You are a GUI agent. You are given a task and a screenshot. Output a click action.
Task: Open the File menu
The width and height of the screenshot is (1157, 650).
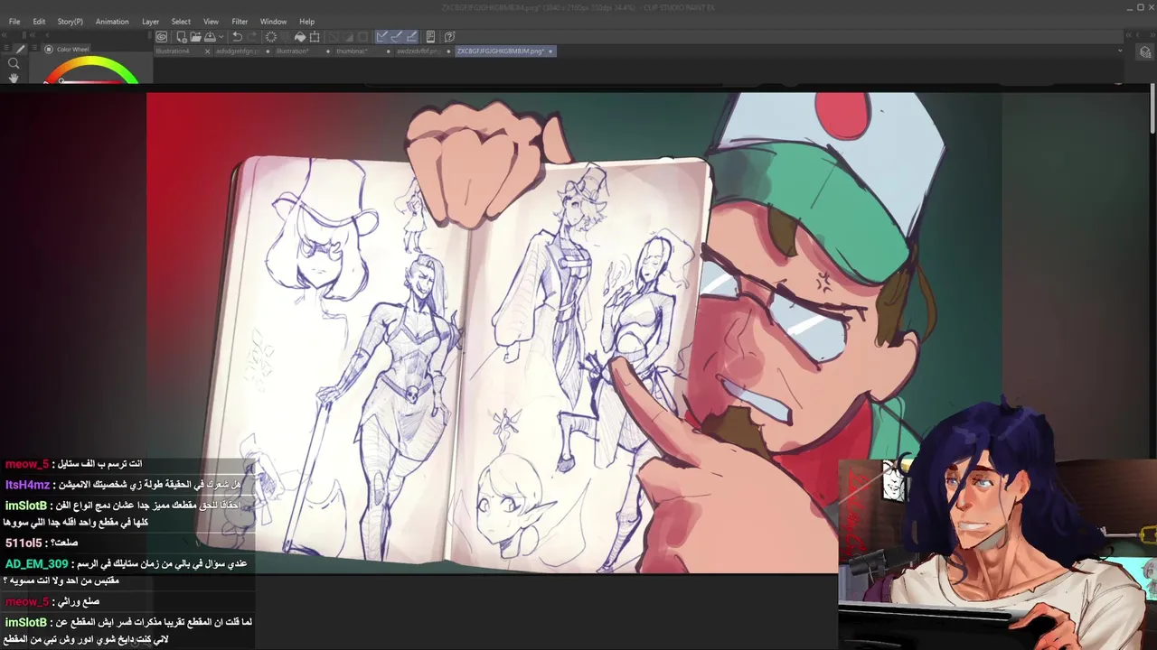14,22
